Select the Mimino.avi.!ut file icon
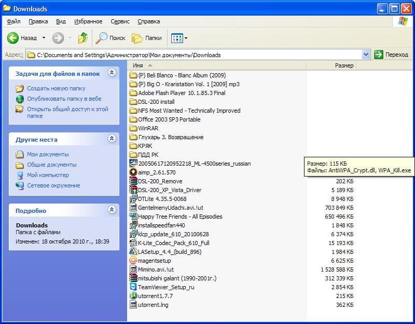The width and height of the screenshot is (415, 324). coord(133,269)
